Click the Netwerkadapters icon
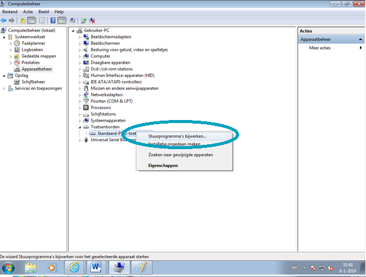 (86, 95)
